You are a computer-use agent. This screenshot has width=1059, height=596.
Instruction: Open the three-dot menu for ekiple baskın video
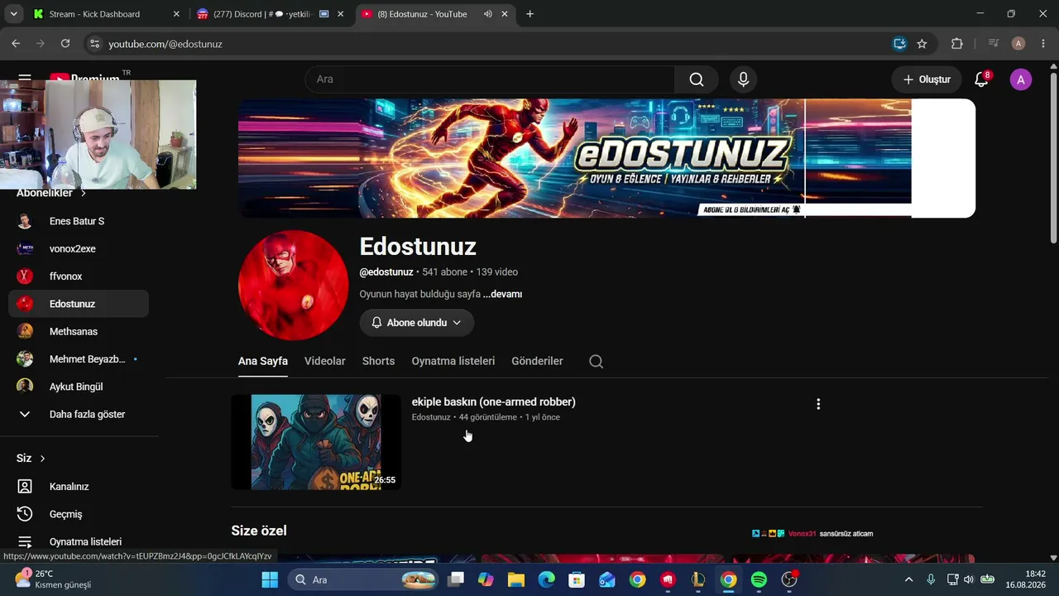818,404
